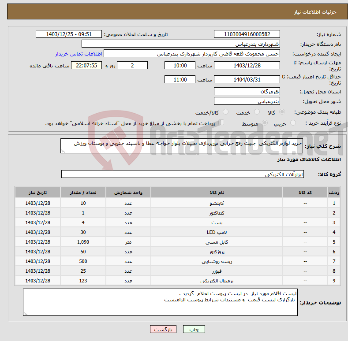Click the متر unit cell
This screenshot has width=348, height=341.
[x=128, y=242]
